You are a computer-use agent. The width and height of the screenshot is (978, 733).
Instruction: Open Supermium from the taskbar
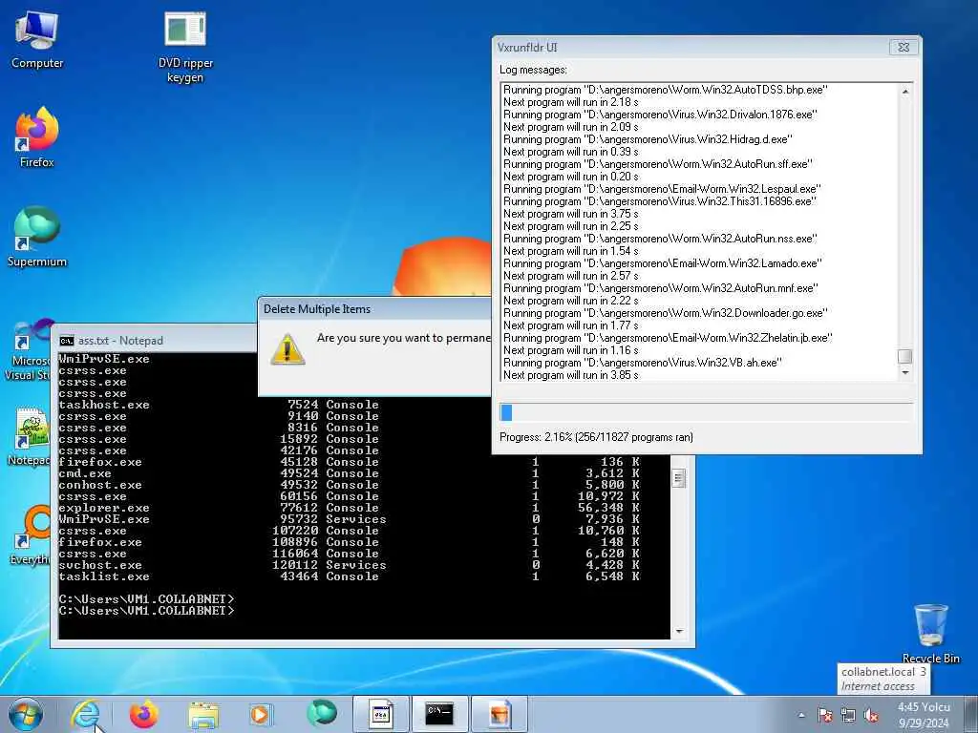tap(321, 714)
